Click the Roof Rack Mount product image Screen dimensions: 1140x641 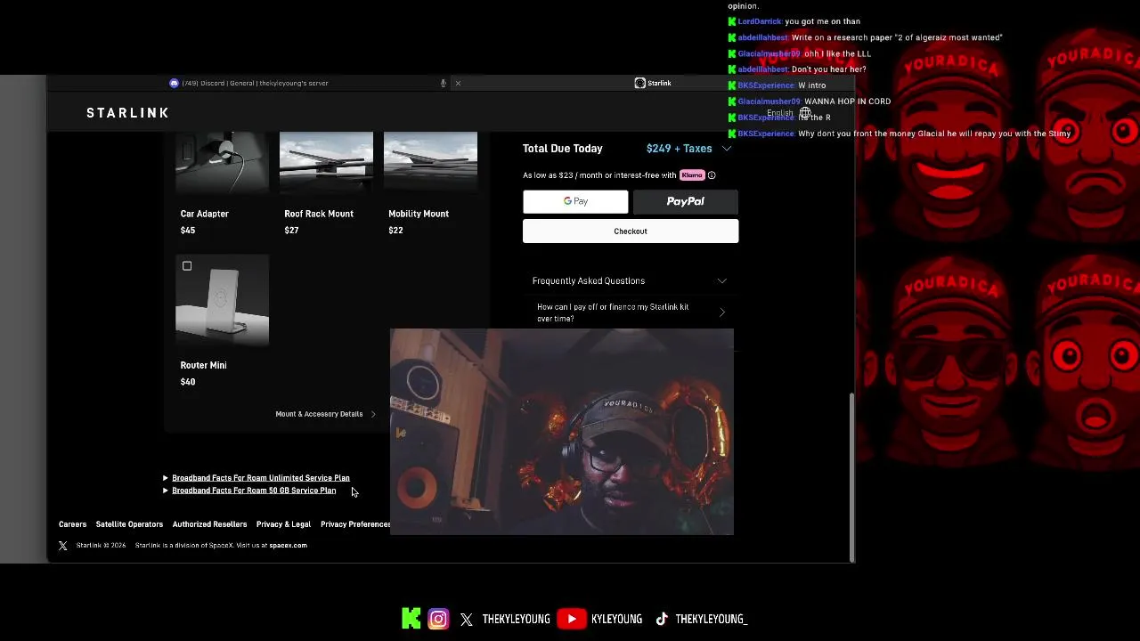pyautogui.click(x=326, y=162)
